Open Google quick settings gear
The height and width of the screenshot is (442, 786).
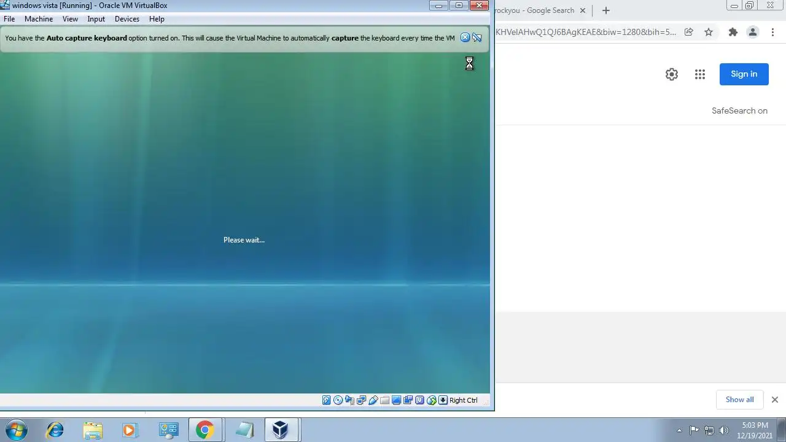[x=672, y=74]
